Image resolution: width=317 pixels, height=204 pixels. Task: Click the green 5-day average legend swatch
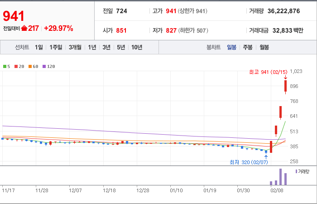click(5, 66)
